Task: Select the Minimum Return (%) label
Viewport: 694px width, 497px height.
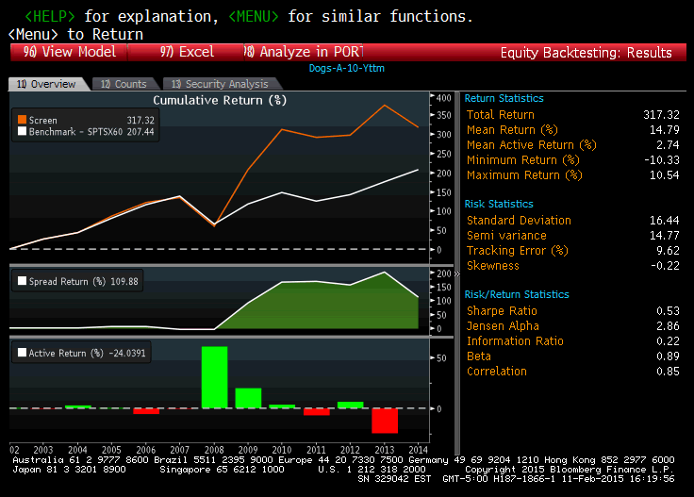Action: click(522, 159)
